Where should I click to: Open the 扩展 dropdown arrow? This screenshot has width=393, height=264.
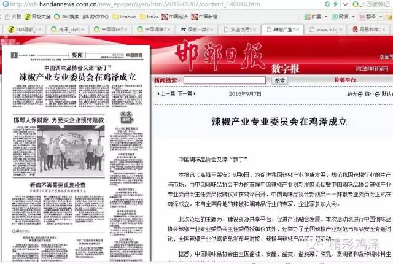click(x=324, y=16)
